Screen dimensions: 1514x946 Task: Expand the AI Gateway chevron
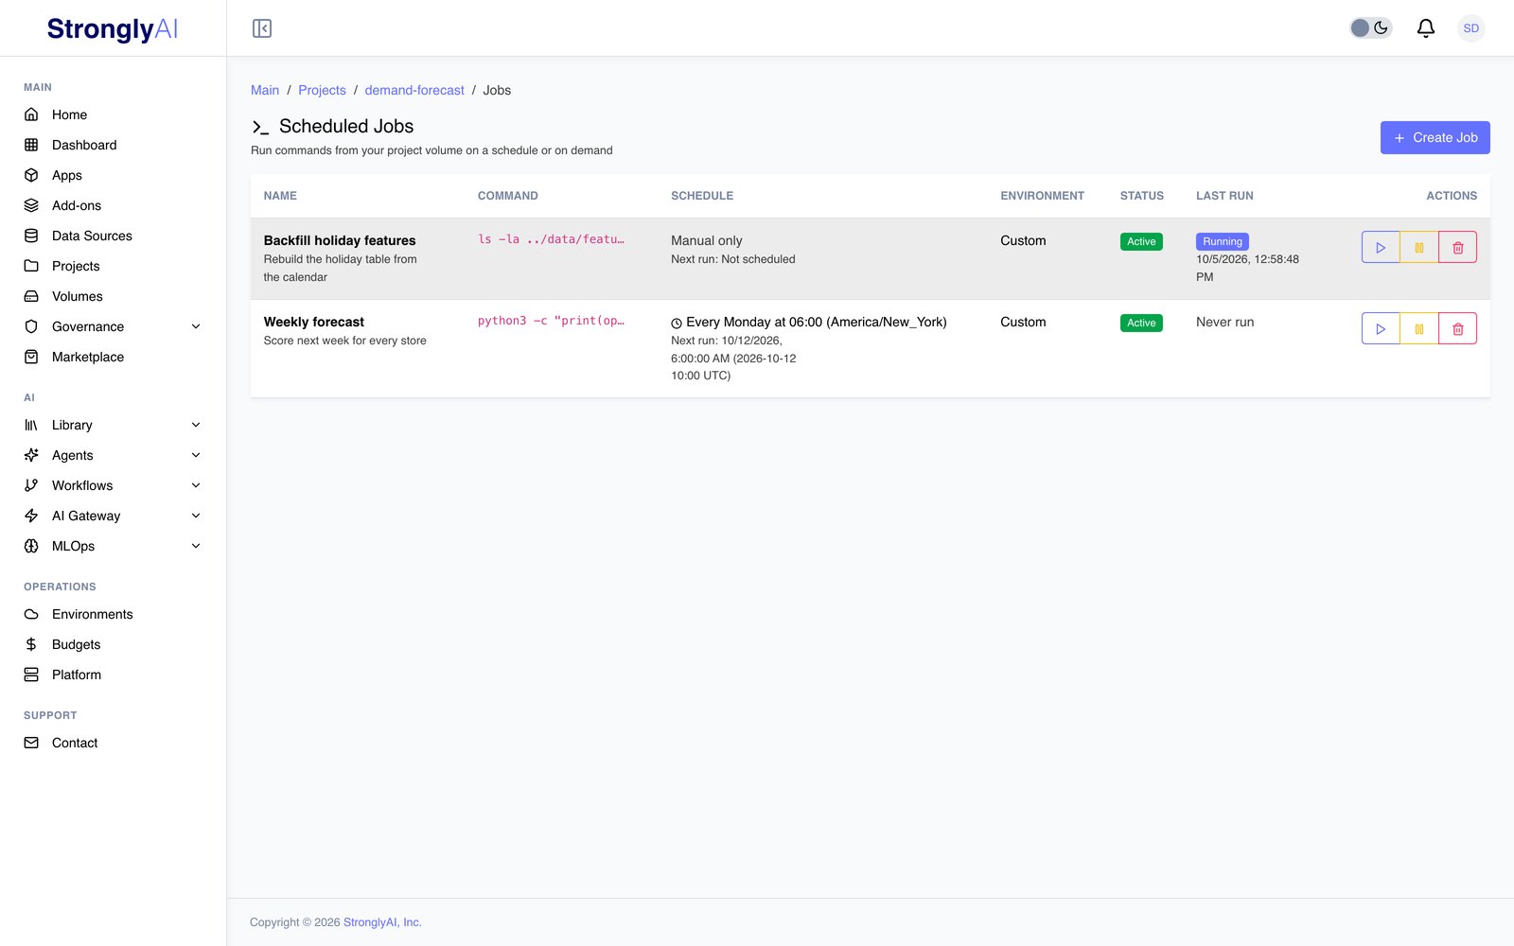pyautogui.click(x=196, y=516)
